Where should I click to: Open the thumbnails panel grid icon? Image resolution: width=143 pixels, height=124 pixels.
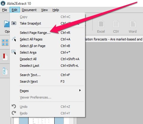click(x=5, y=43)
